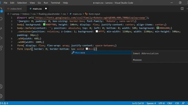Open color picker for #00ff00 swatch

point(44,24)
